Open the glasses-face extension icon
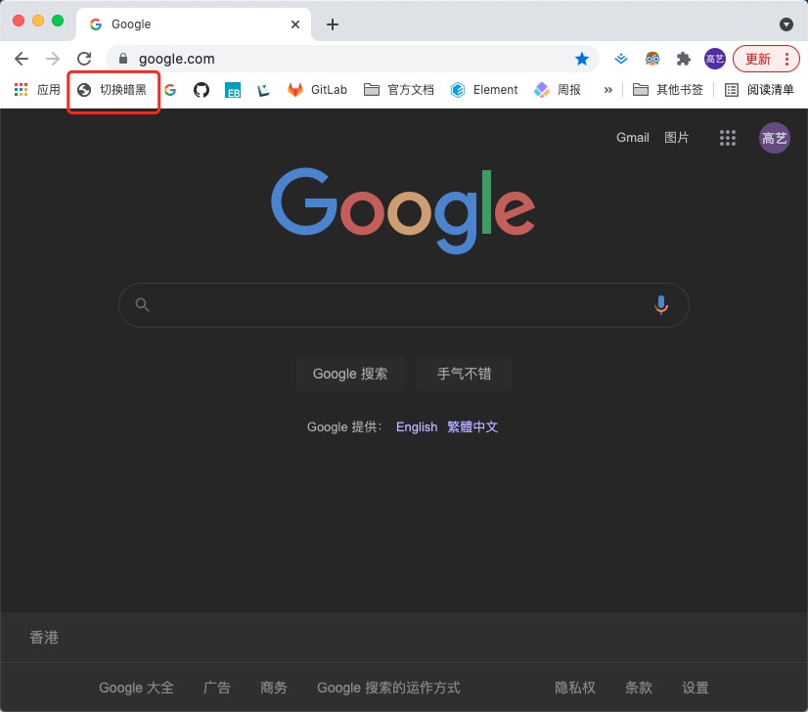The height and width of the screenshot is (712, 808). click(x=652, y=59)
